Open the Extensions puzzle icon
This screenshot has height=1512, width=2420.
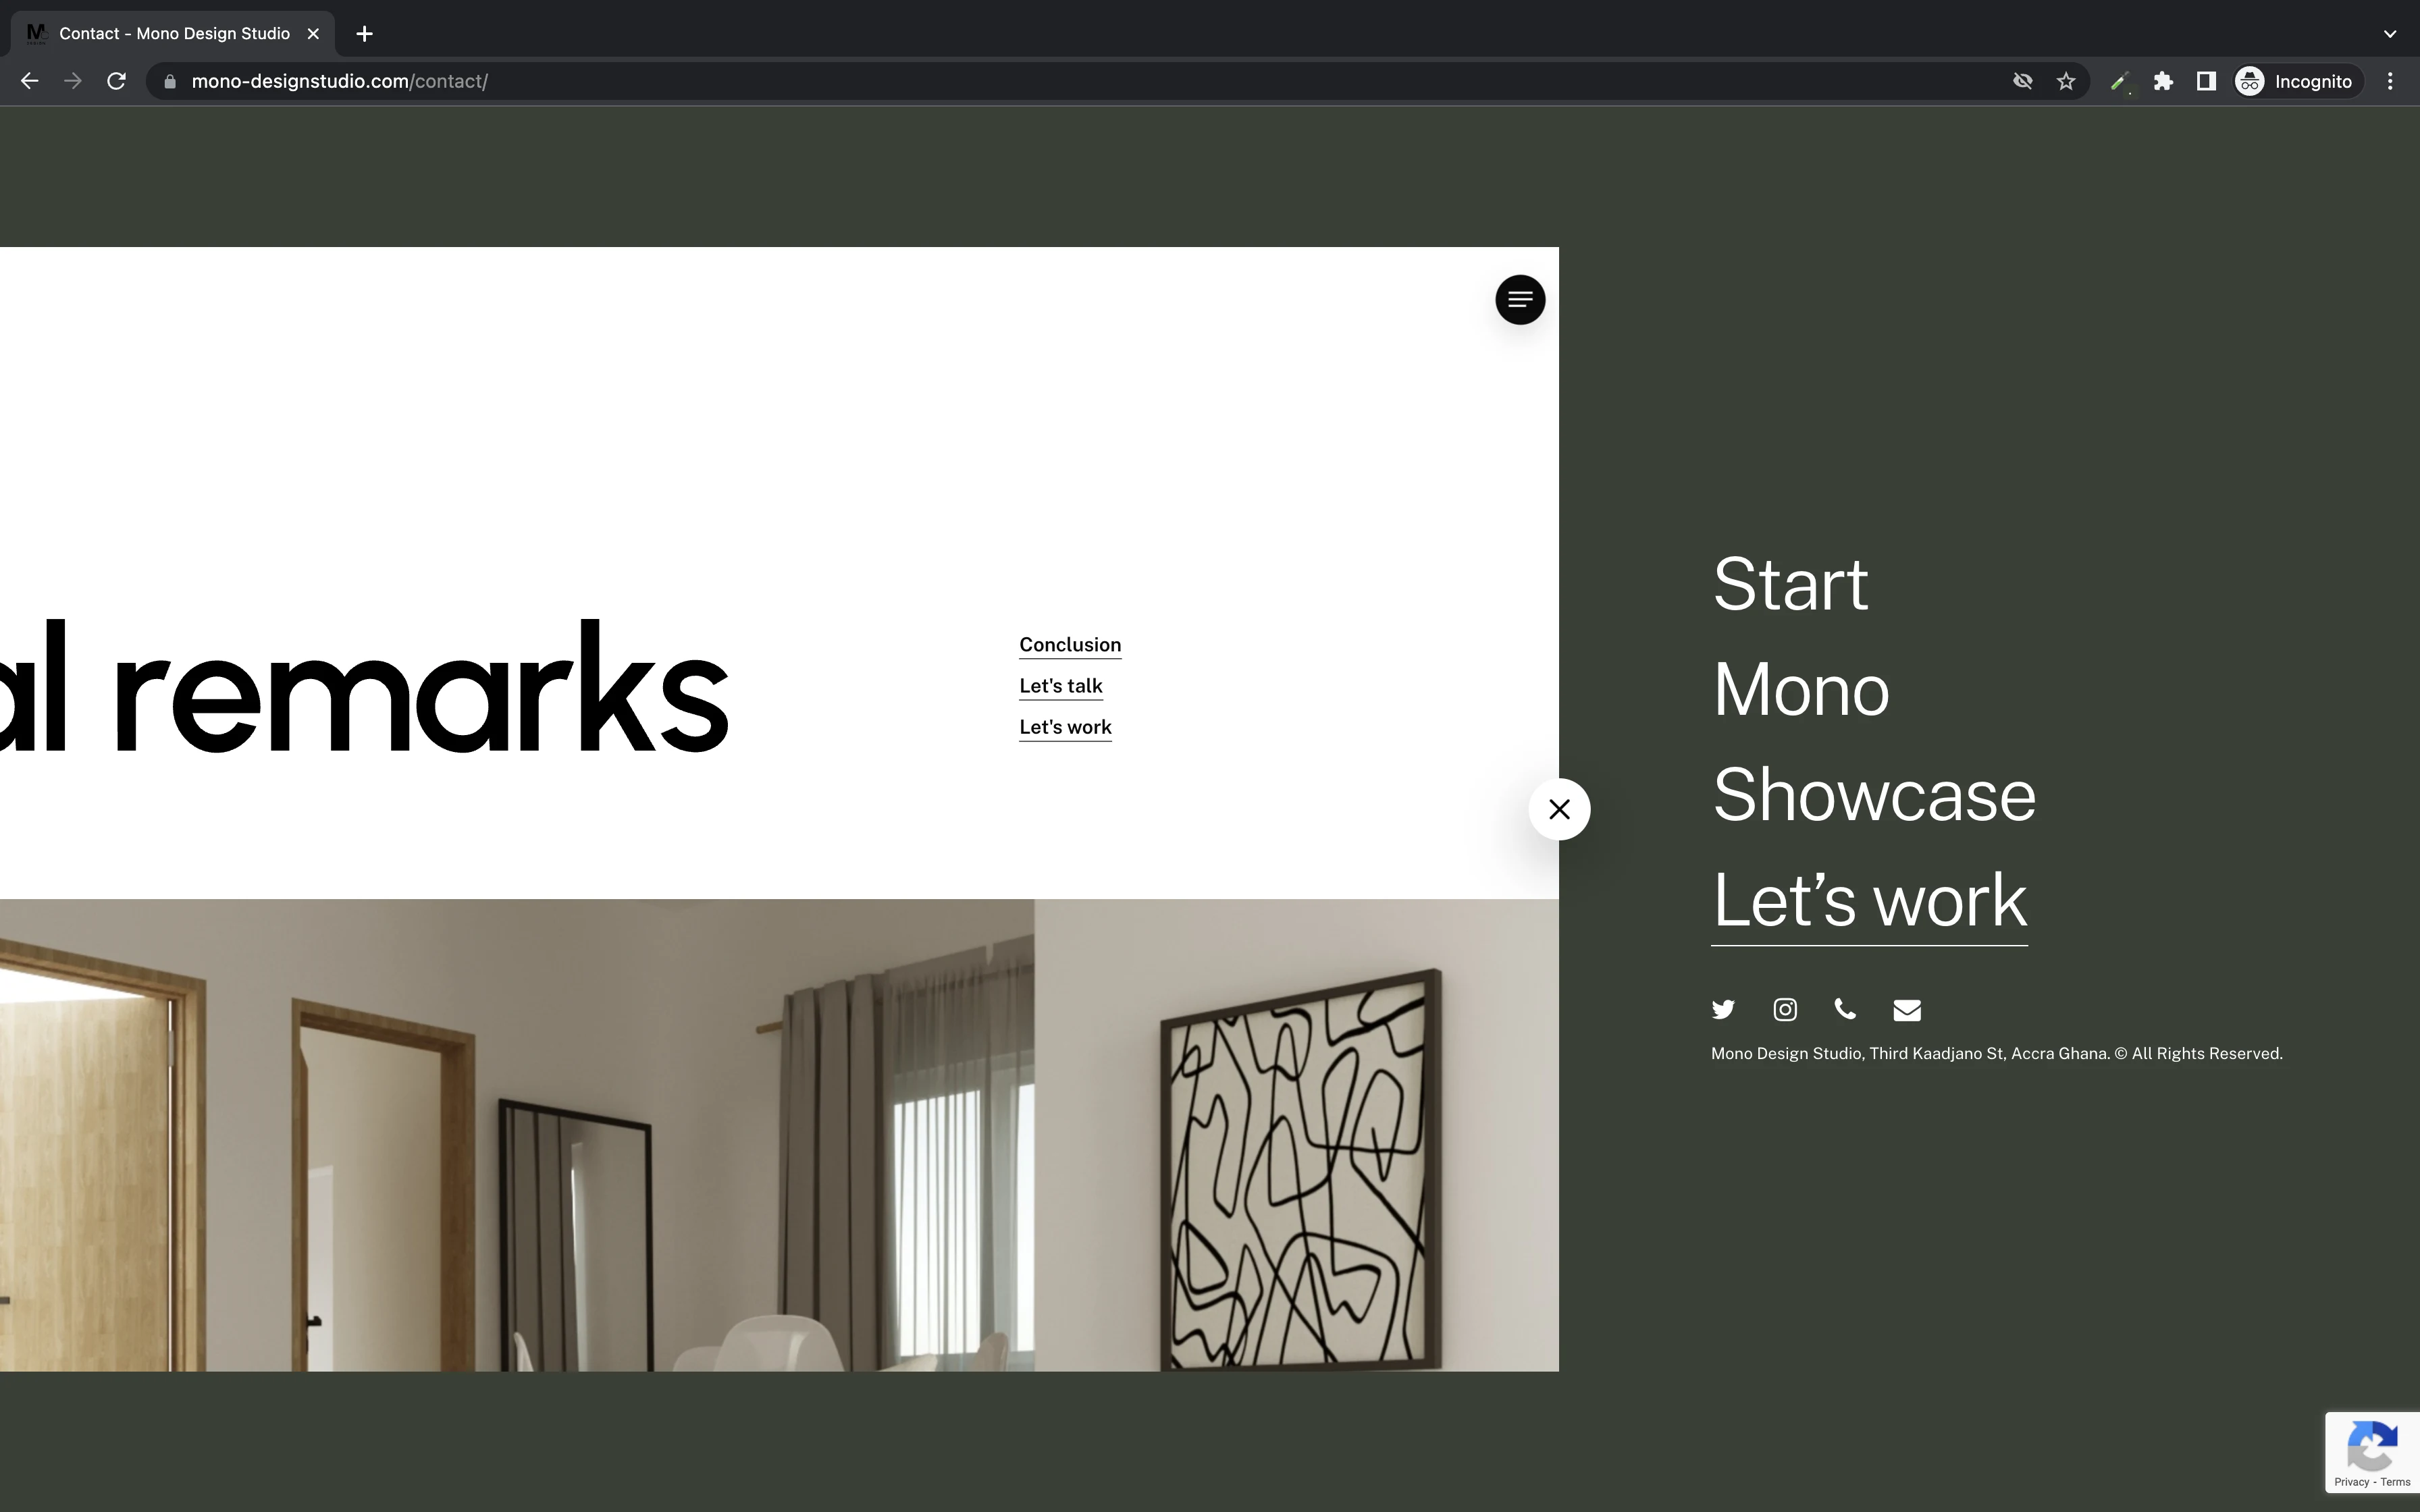coord(2163,82)
